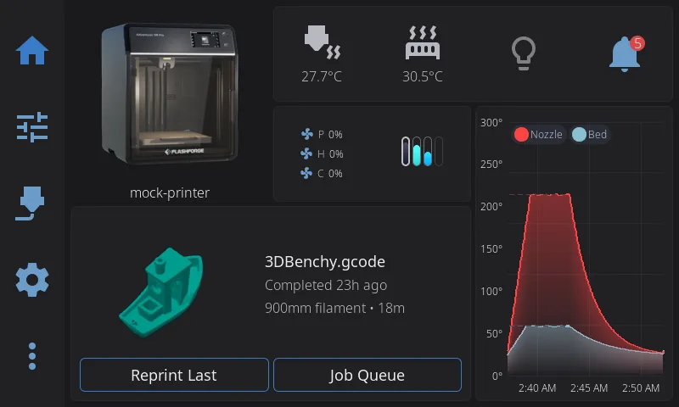Toggle the Bed series in chart legend
Image resolution: width=679 pixels, height=407 pixels.
(x=590, y=135)
